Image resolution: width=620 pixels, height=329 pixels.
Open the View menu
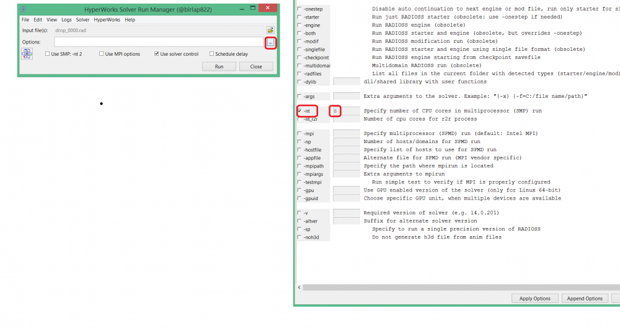coord(52,20)
